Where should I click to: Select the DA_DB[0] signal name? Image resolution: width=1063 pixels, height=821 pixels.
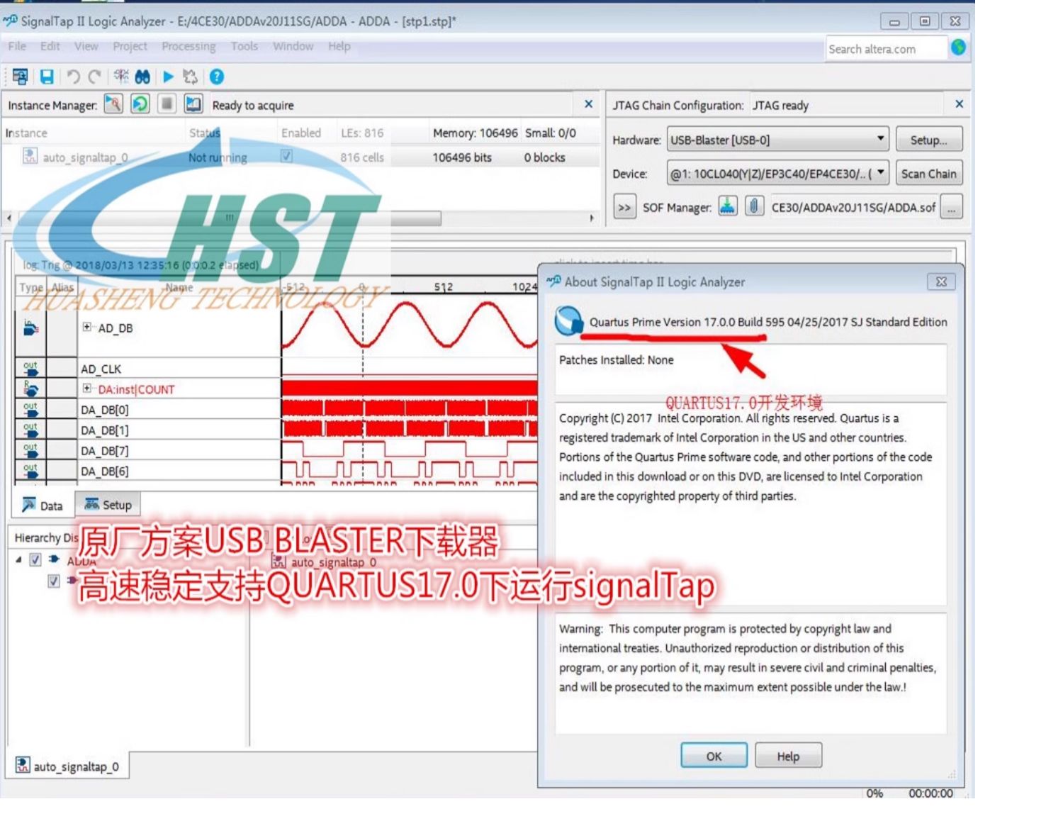click(105, 410)
